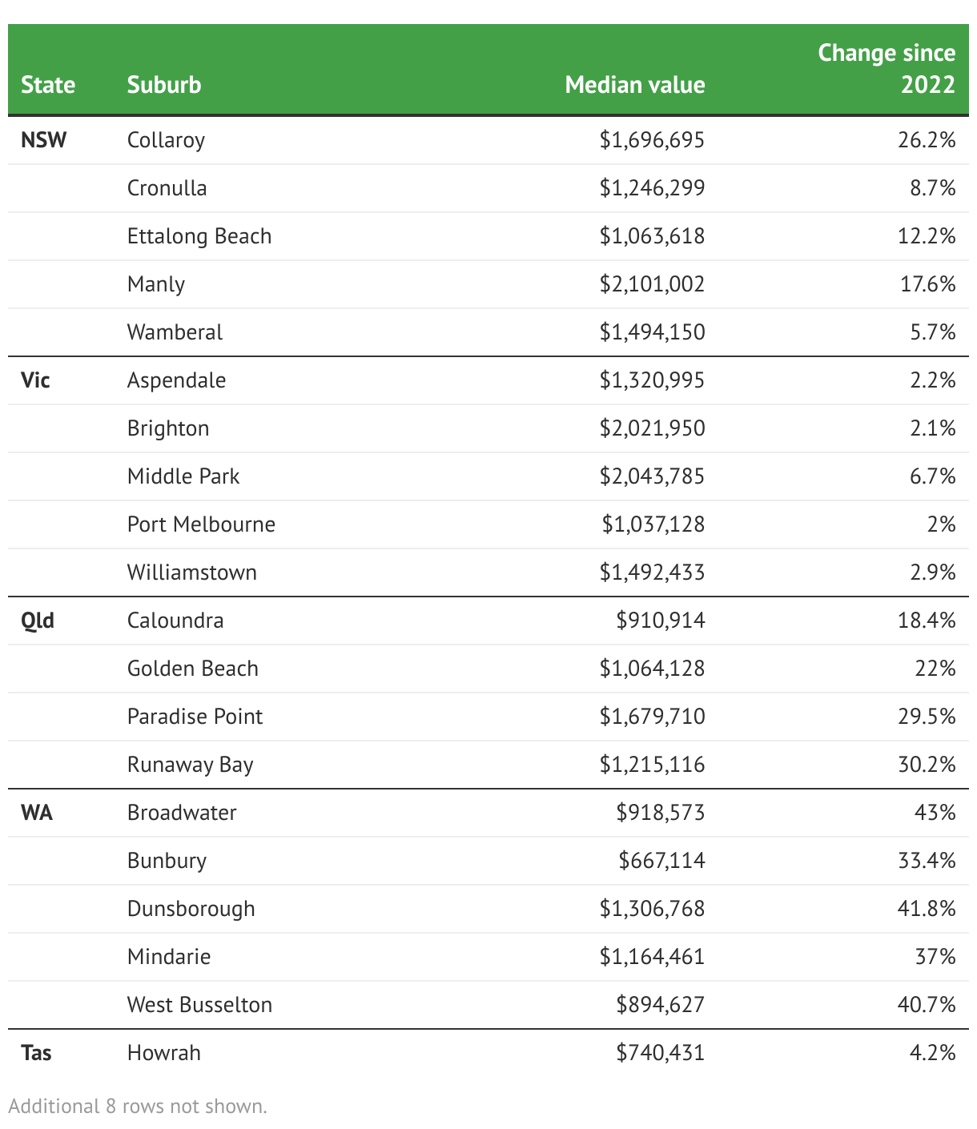Select the Vic state label
The height and width of the screenshot is (1129, 977).
tap(36, 380)
